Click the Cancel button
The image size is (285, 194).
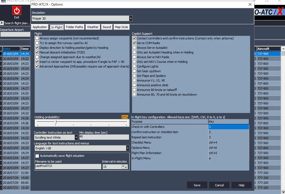coord(219,185)
